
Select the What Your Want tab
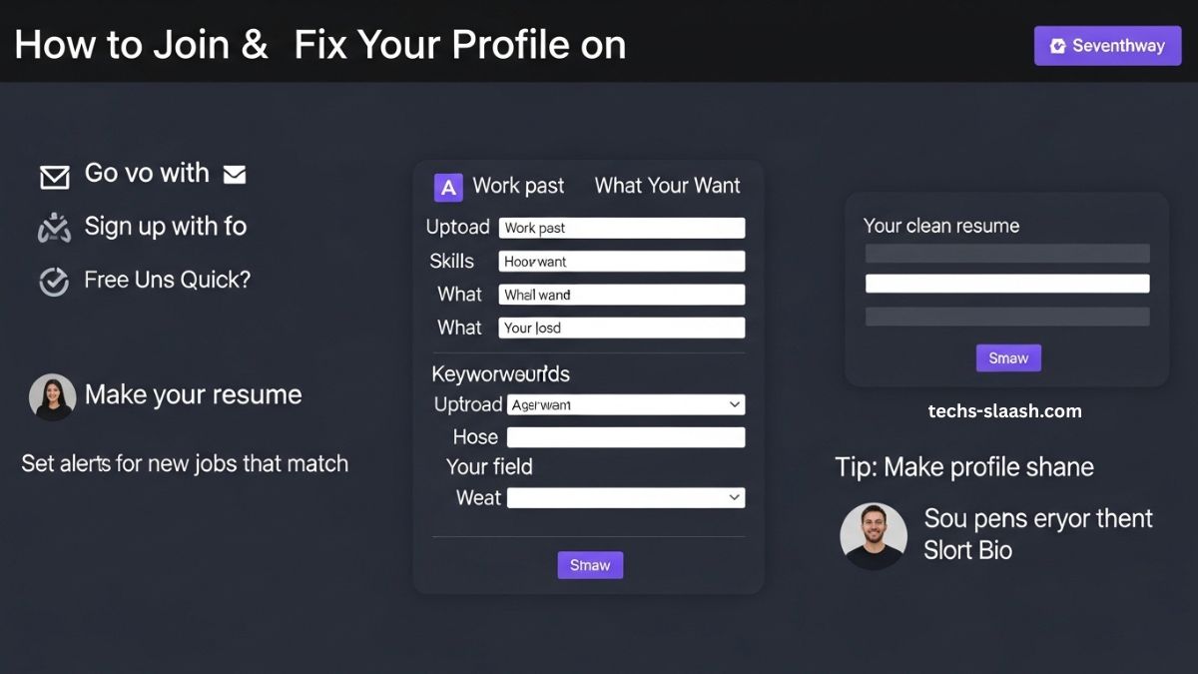click(667, 186)
